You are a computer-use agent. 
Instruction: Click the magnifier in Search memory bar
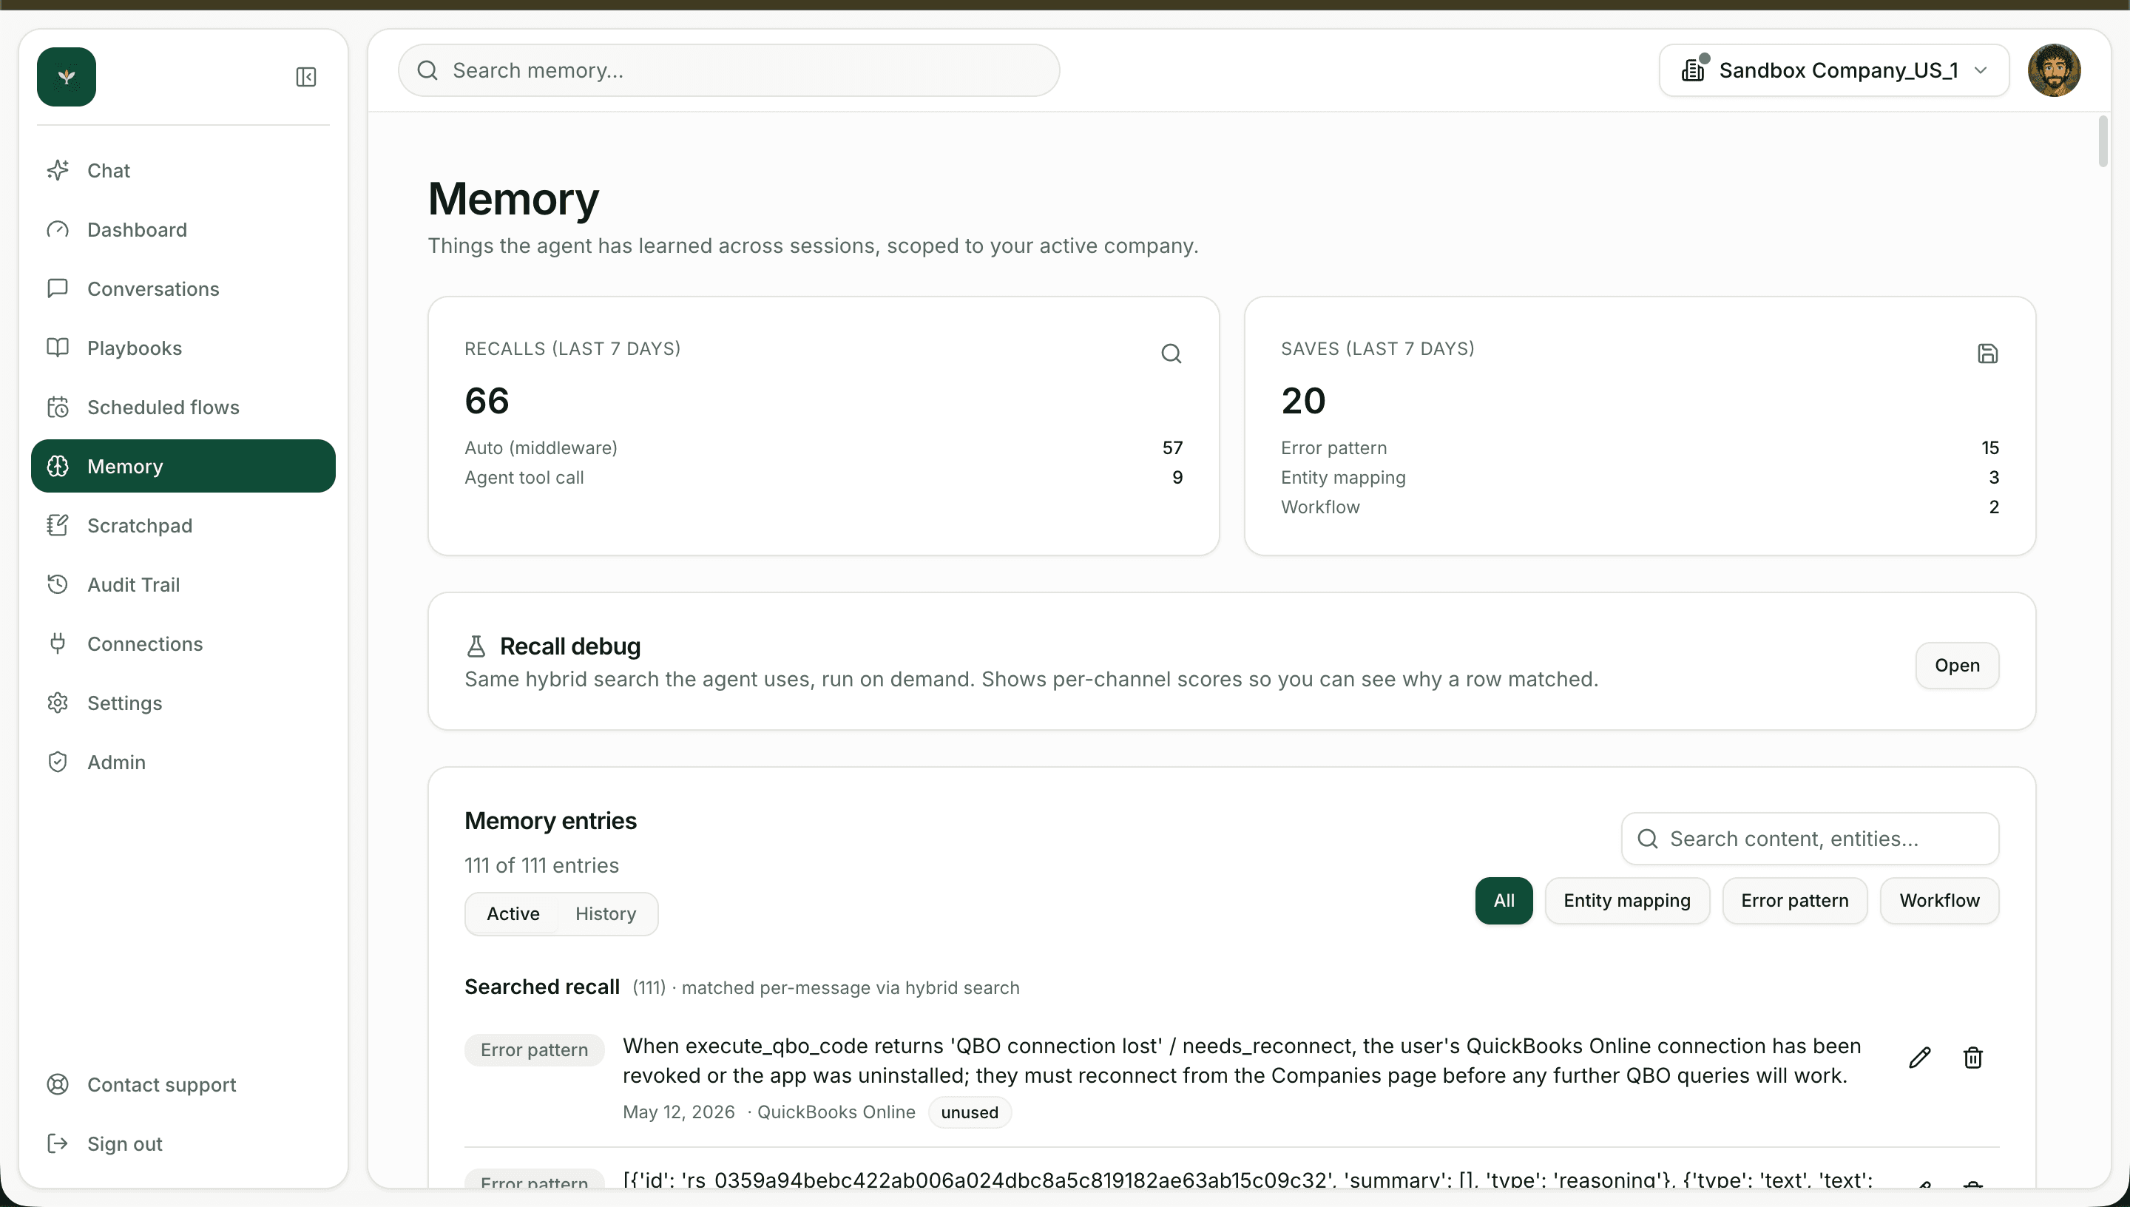pos(427,70)
